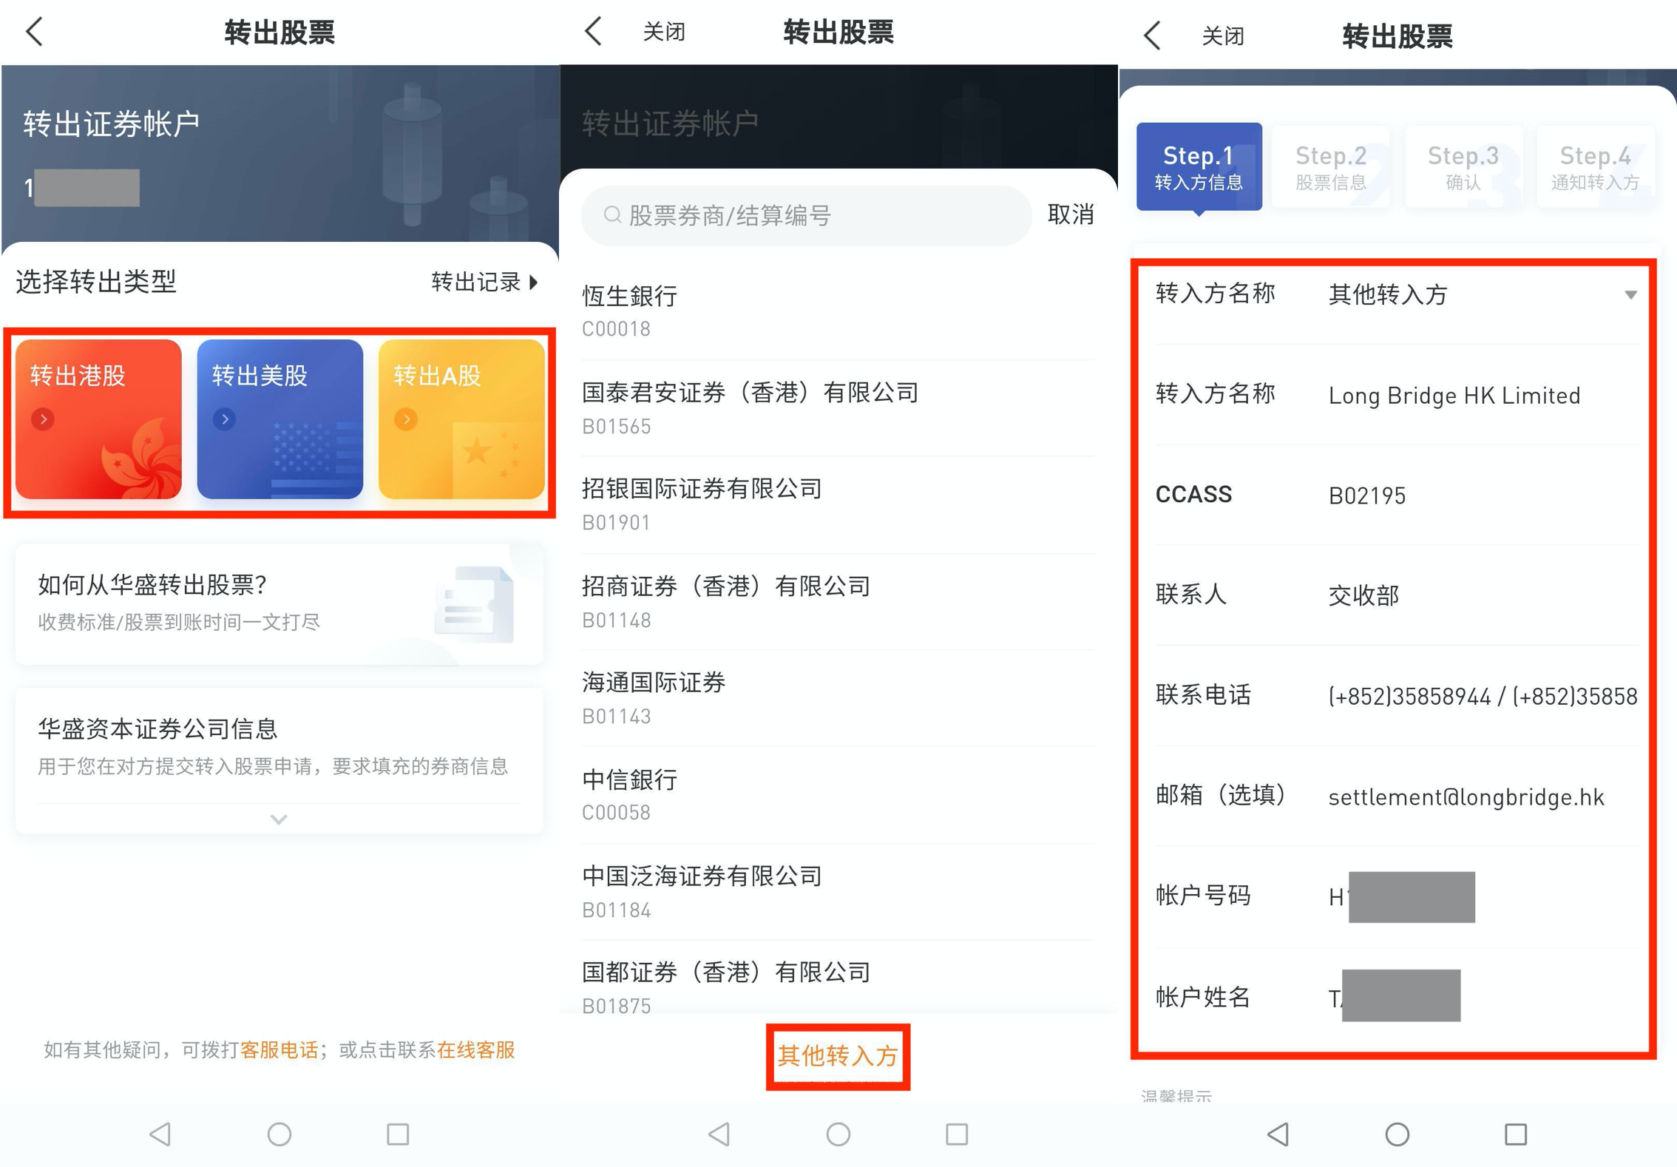Switch to Step.3 确认 tab
The height and width of the screenshot is (1167, 1677).
pos(1463,167)
